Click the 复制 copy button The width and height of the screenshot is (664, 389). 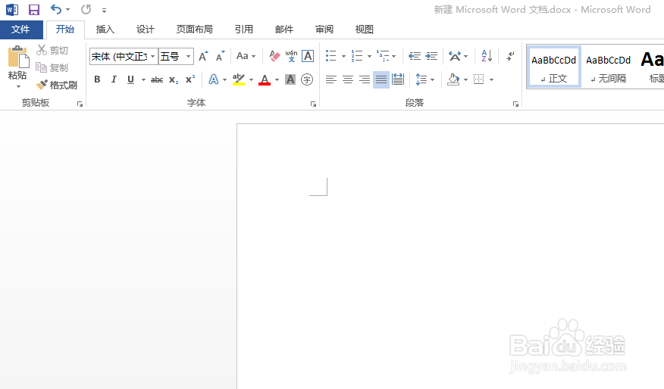(x=52, y=67)
